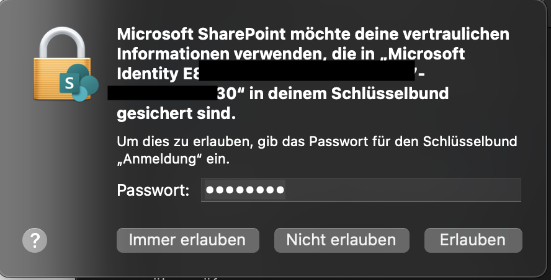Click the help question mark button
Viewport: 551px width, 280px height.
(x=35, y=240)
